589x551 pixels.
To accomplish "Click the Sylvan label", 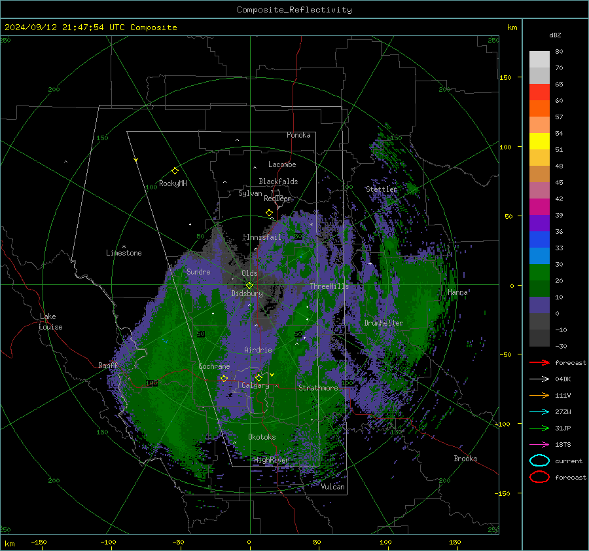I will pos(250,194).
